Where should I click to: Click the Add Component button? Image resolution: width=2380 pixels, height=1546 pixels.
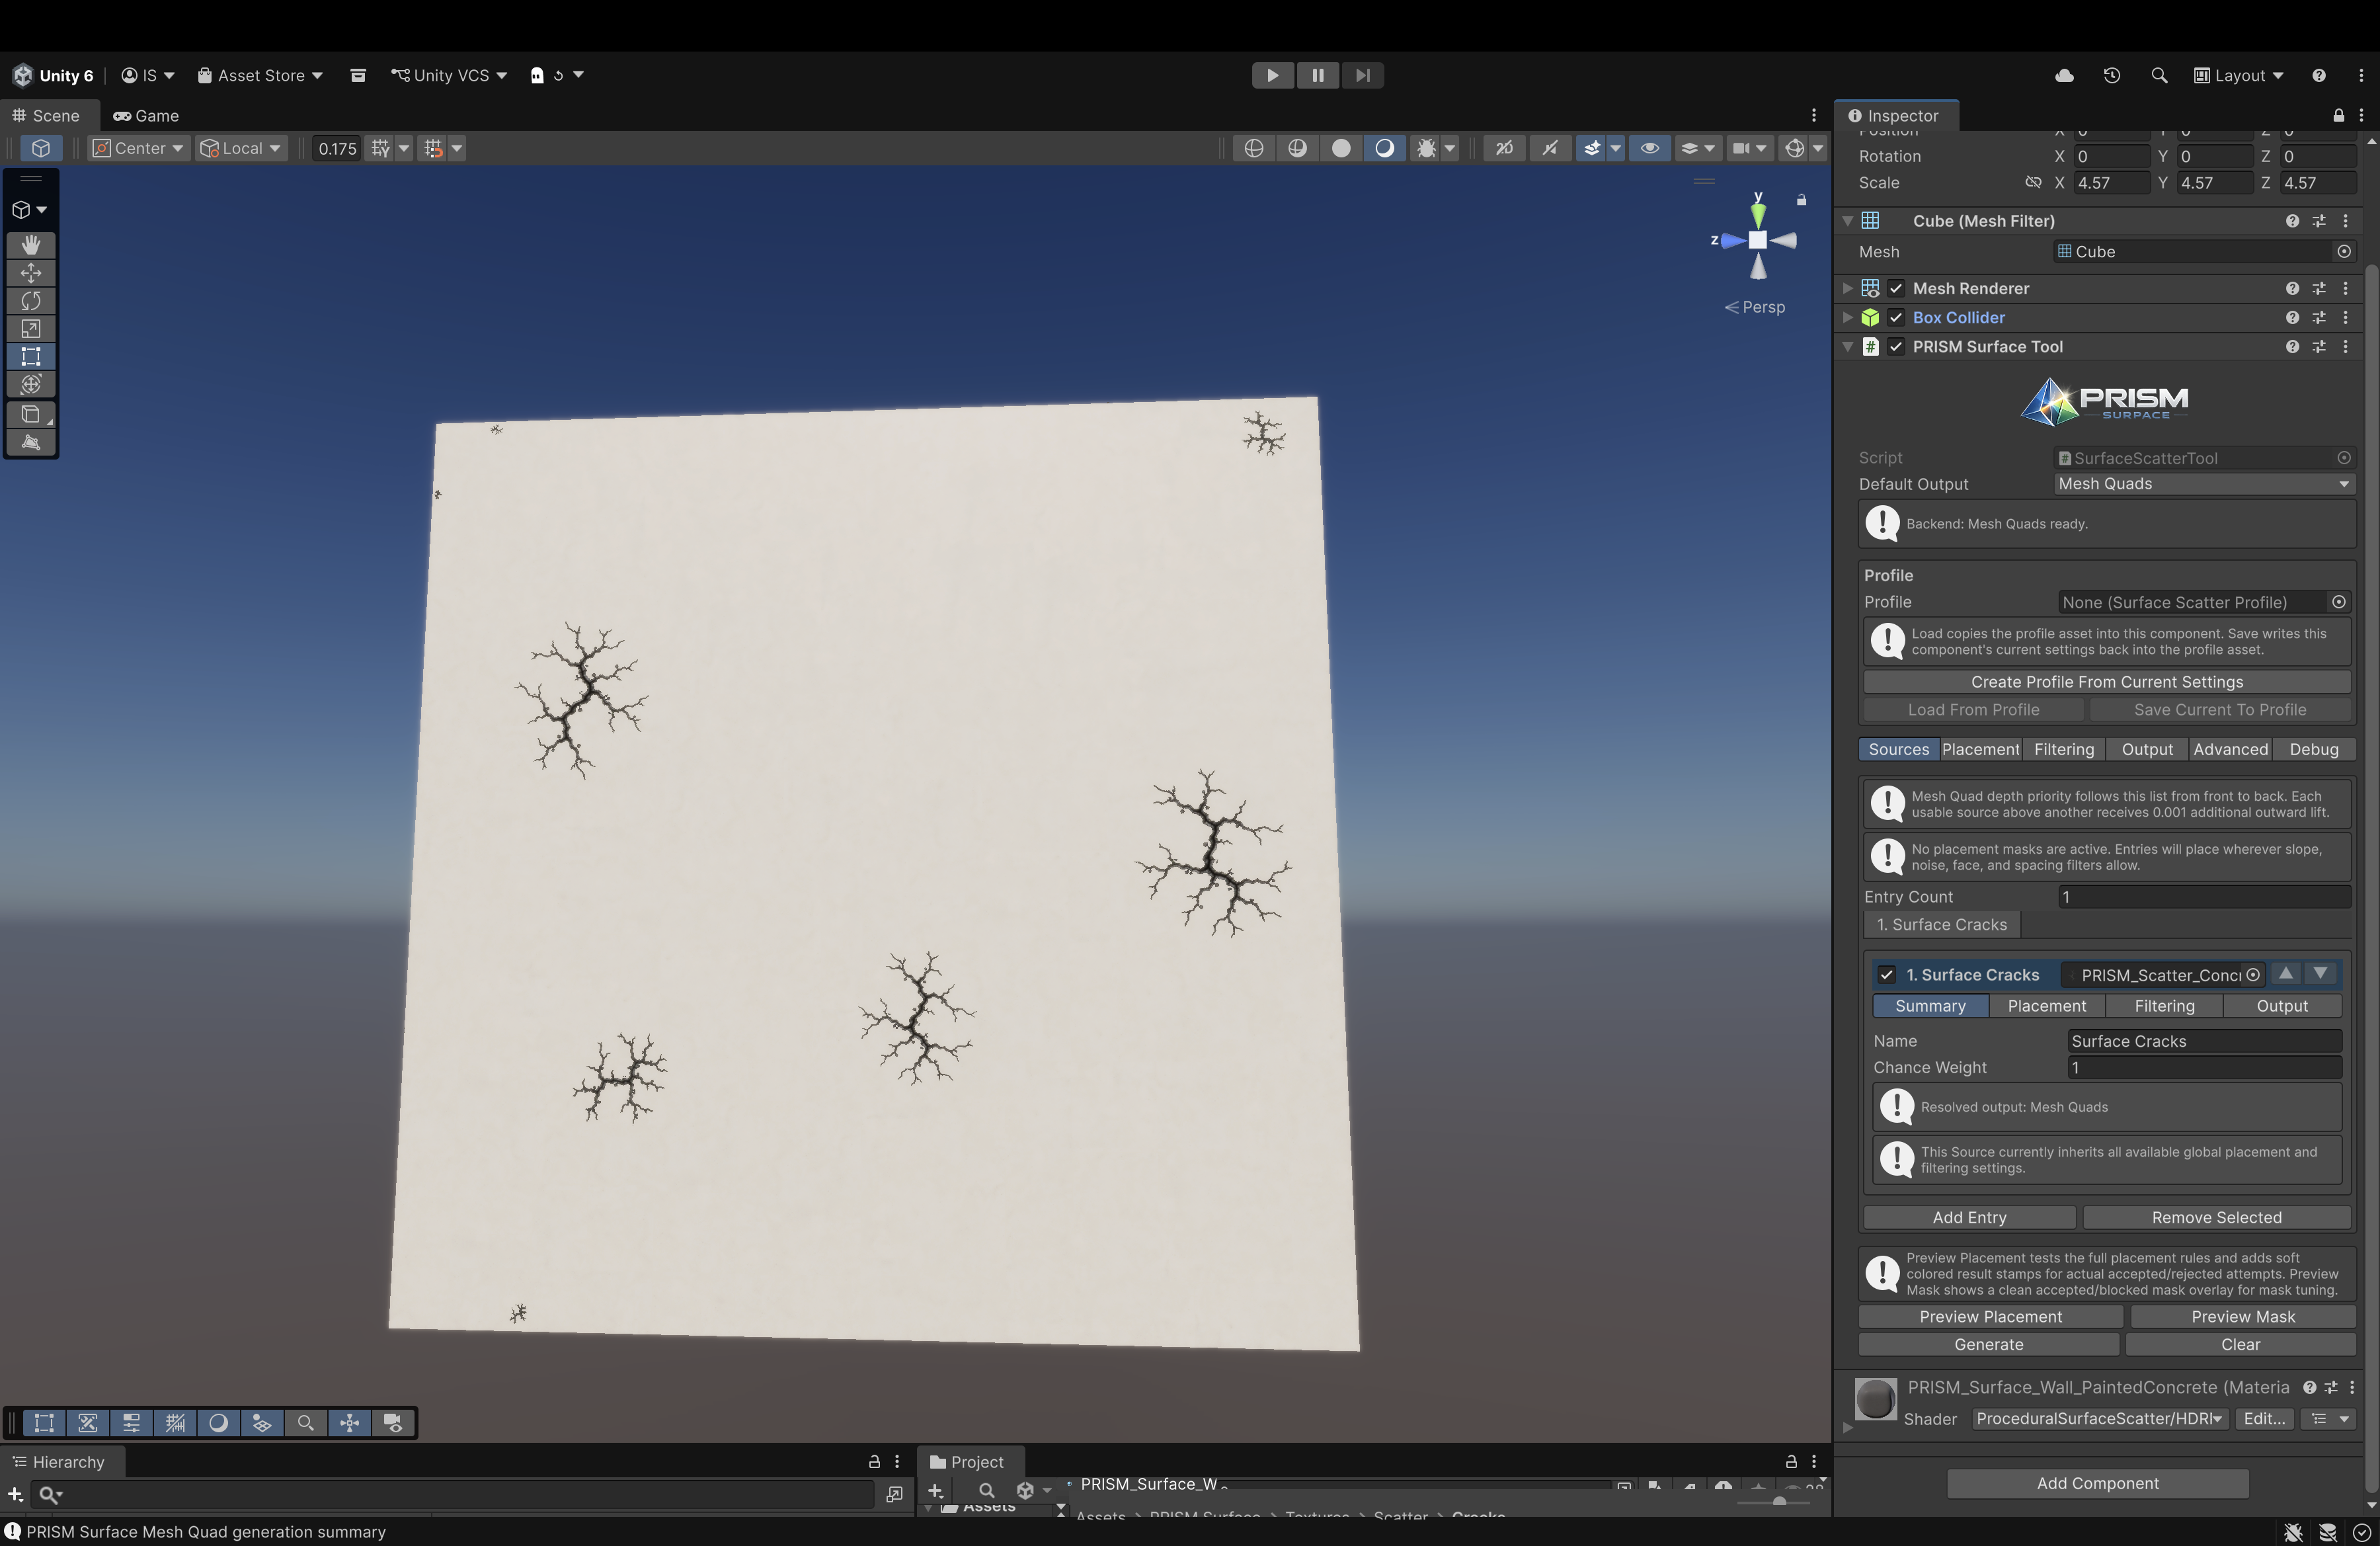(x=2097, y=1483)
